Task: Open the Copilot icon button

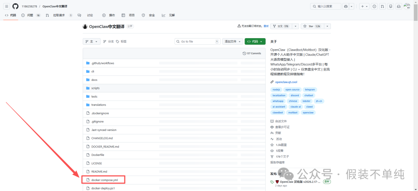Action: 346,7
